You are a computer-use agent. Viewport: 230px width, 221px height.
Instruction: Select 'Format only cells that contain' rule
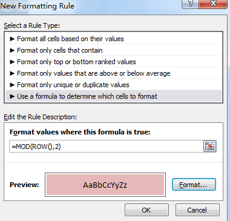coord(114,50)
